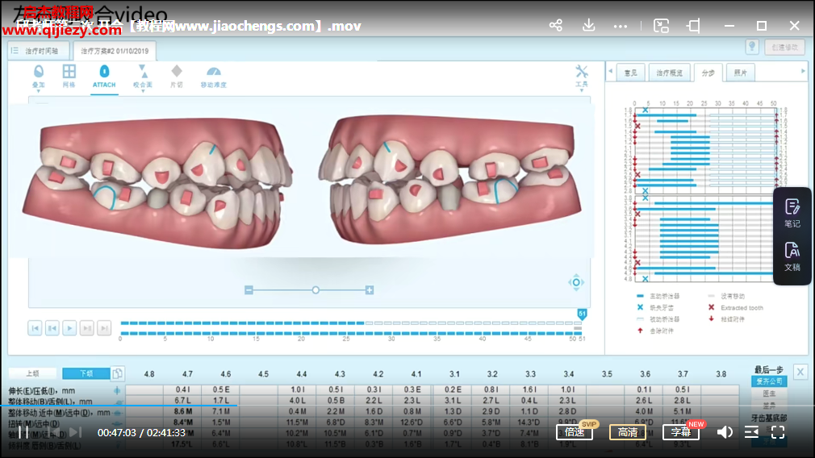Expand the 工具 dropdown arrow
Viewport: 815px width, 458px height.
[582, 91]
